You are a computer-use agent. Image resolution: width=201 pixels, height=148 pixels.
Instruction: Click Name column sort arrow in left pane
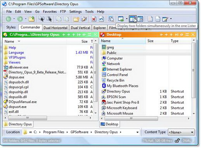coord(19,42)
